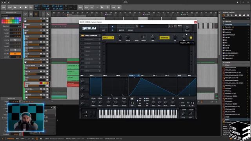Open Serum Menu dropdown
This screenshot has height=141, width=251.
(180, 26)
